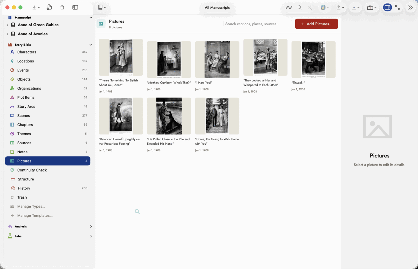Viewport: 418px width, 269px height.
Task: Click the trash can icon in the top toolbar
Action: [x=62, y=7]
